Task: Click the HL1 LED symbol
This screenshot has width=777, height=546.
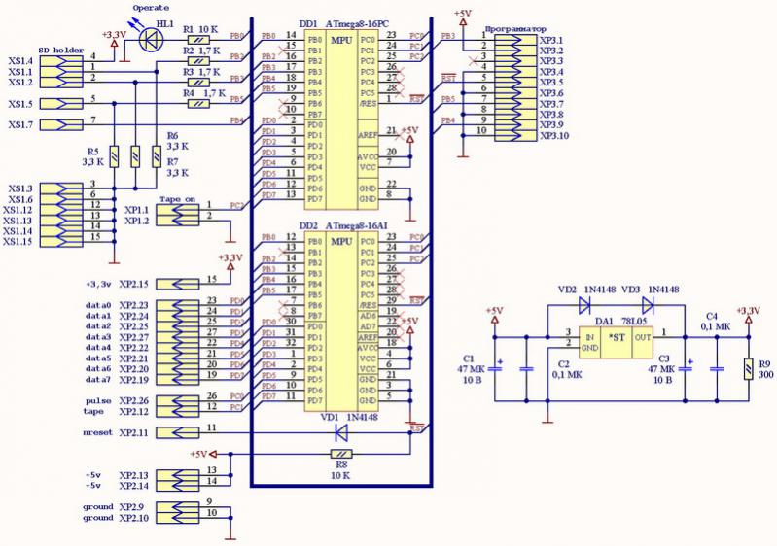Action: click(x=150, y=39)
